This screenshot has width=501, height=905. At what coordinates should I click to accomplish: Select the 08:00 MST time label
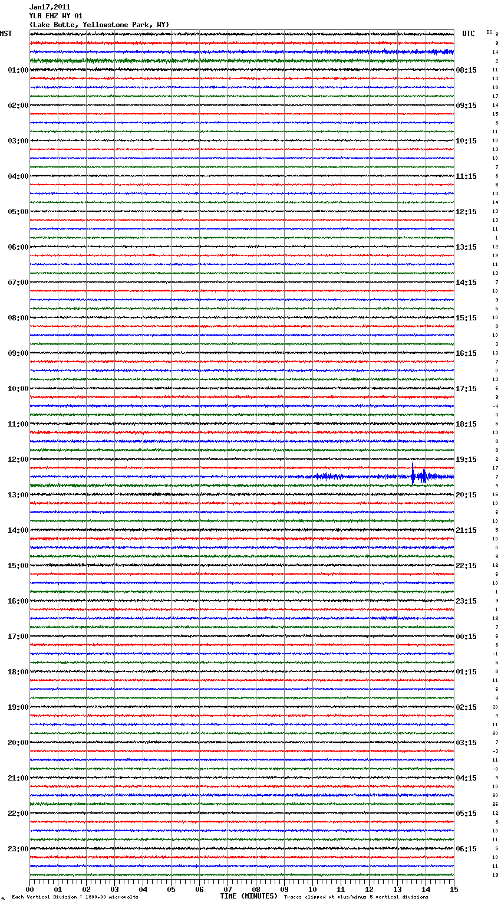point(18,318)
